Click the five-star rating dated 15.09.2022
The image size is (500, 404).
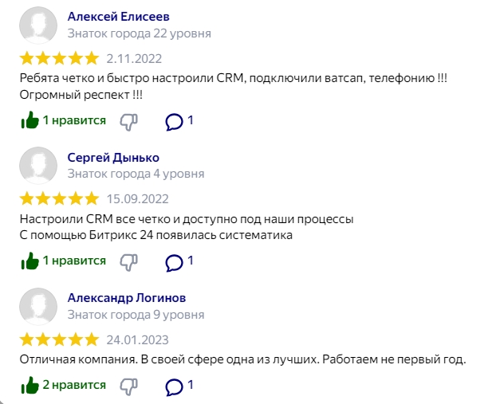[x=59, y=198]
